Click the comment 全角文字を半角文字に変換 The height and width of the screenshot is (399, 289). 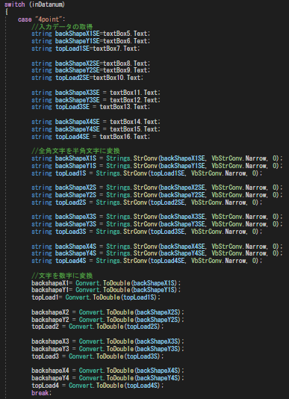(75, 151)
